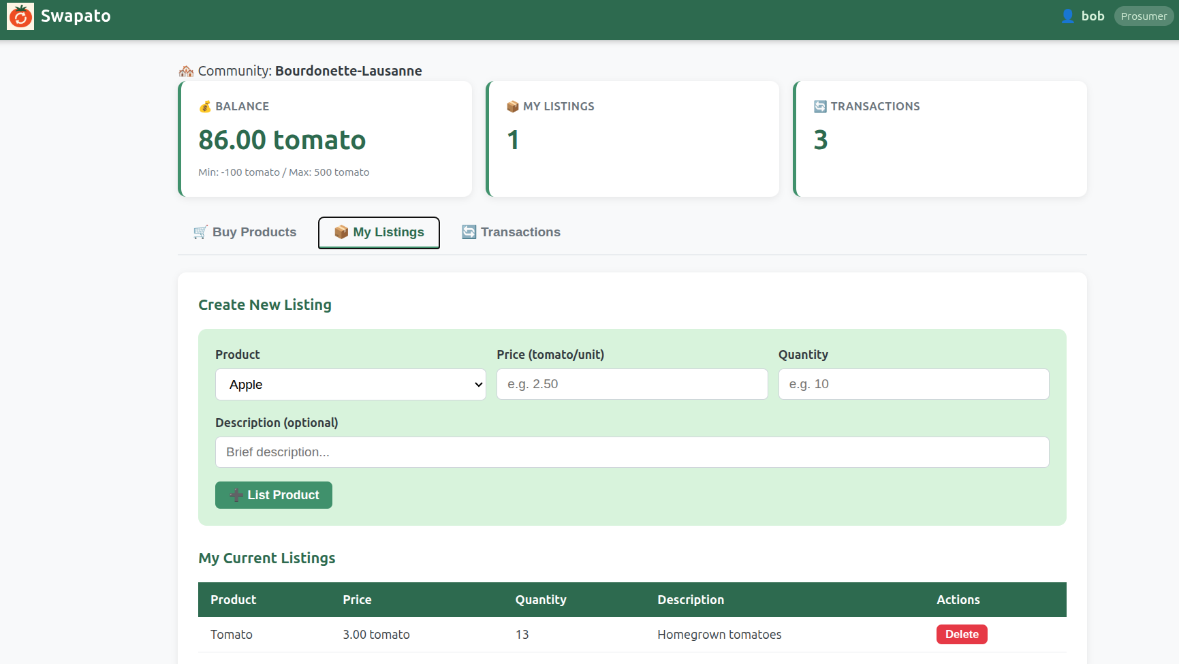Click the money bag Balance icon
Screen dimensions: 1179x664
(x=205, y=106)
